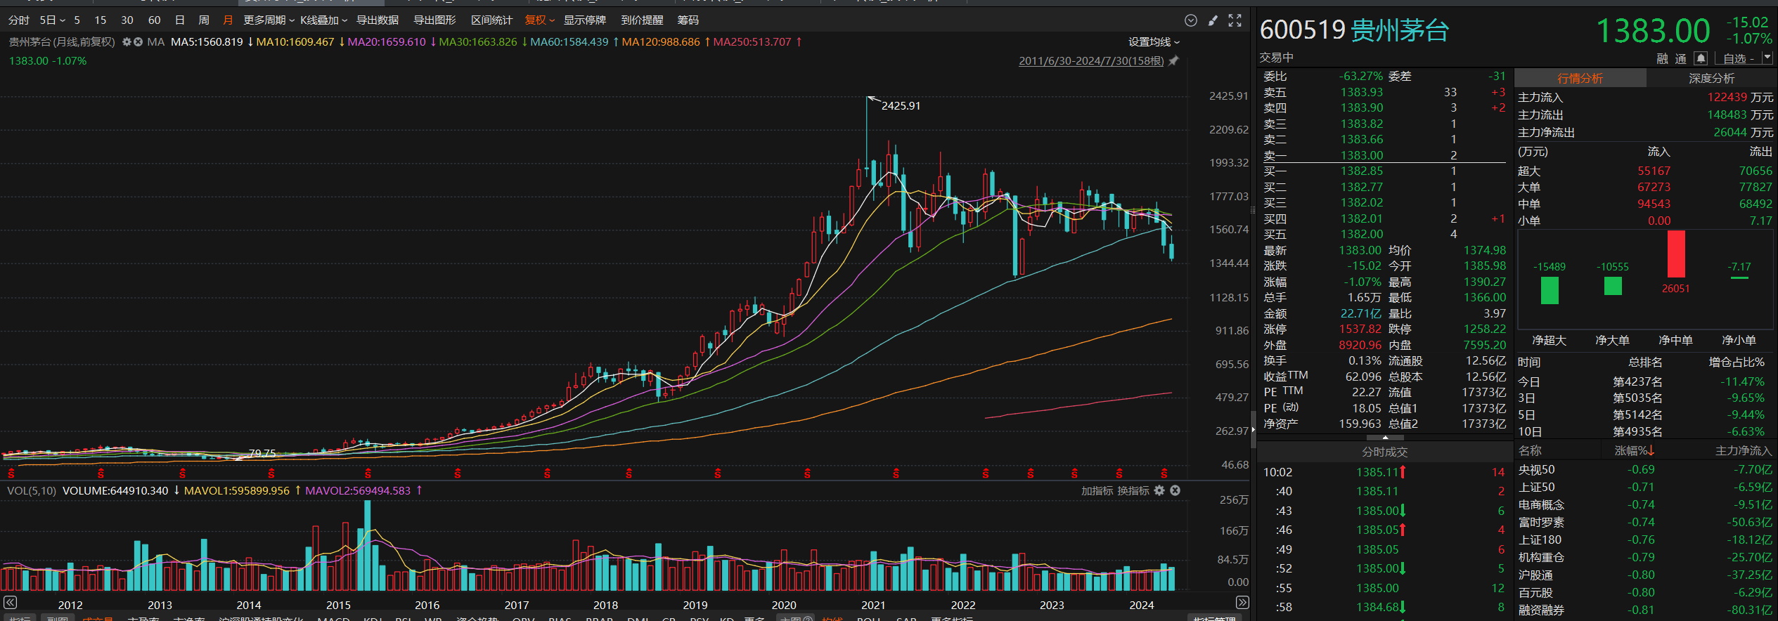This screenshot has width=1778, height=621.
Task: Open the 上证50 sector row
Action: point(1645,488)
